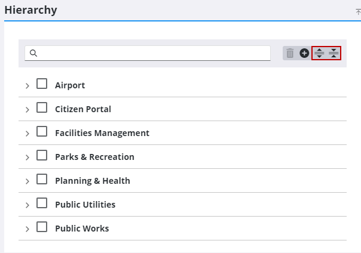The height and width of the screenshot is (253, 361).
Task: Select the Planning & Health checkbox
Action: tap(42, 180)
